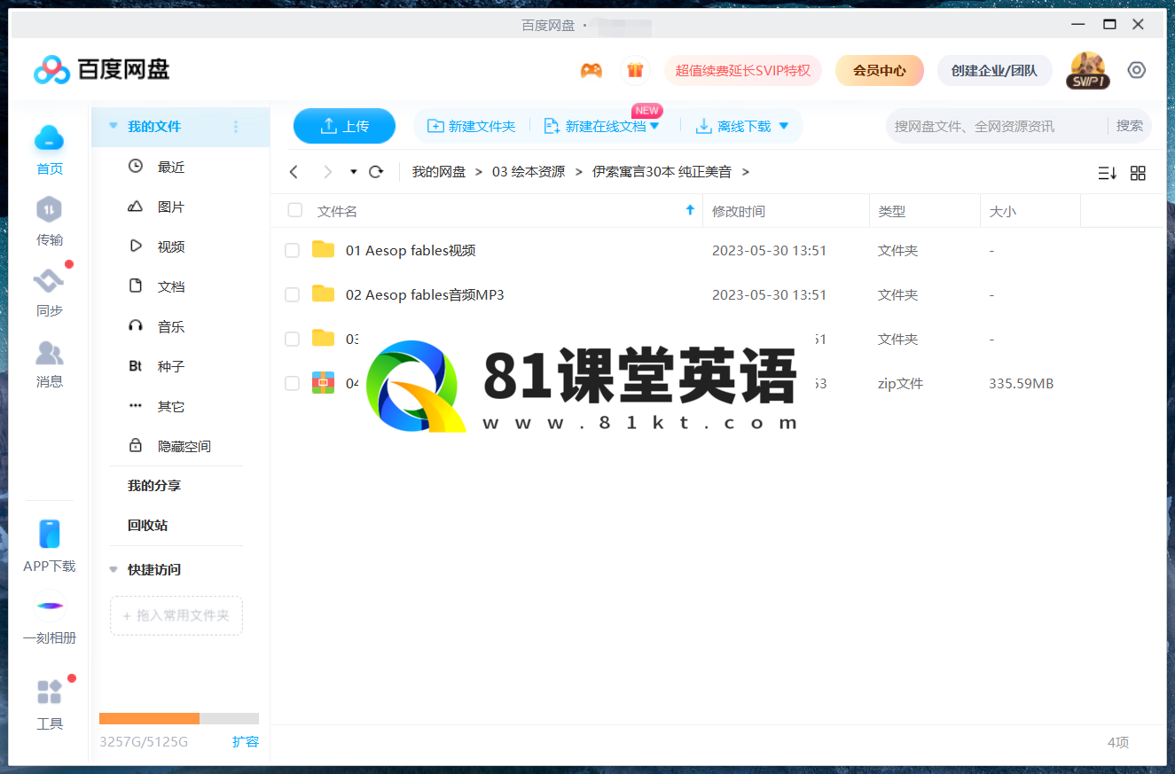Click the gift box icon
Screen dimensions: 1175x774
coord(634,70)
